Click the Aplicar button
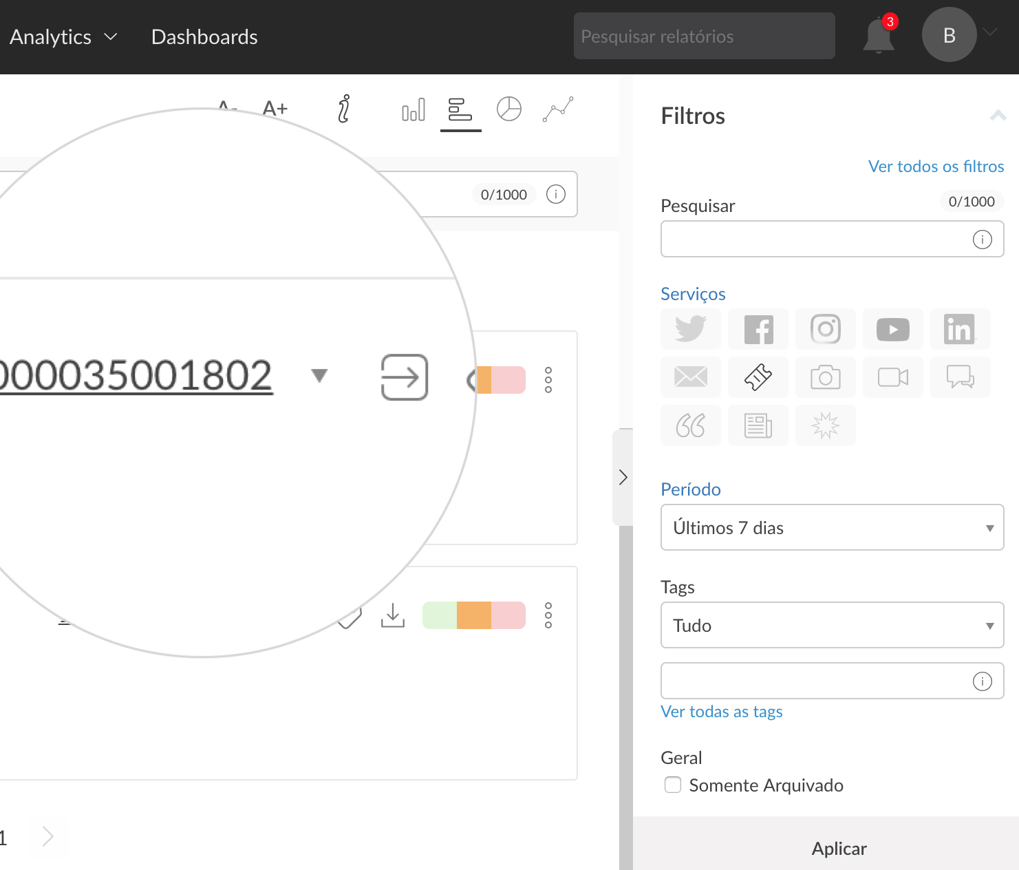 pyautogui.click(x=839, y=848)
